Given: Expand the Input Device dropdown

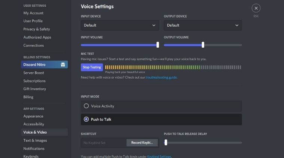Looking at the screenshot, I should [120, 25].
